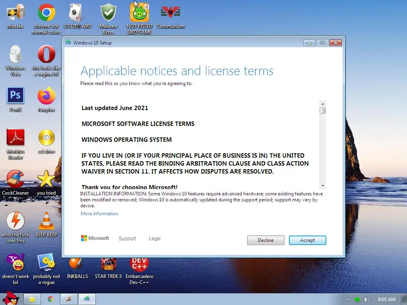Click the Show desktop strip beside the clock
Viewport: 407px width, 305px height.
tap(404, 299)
